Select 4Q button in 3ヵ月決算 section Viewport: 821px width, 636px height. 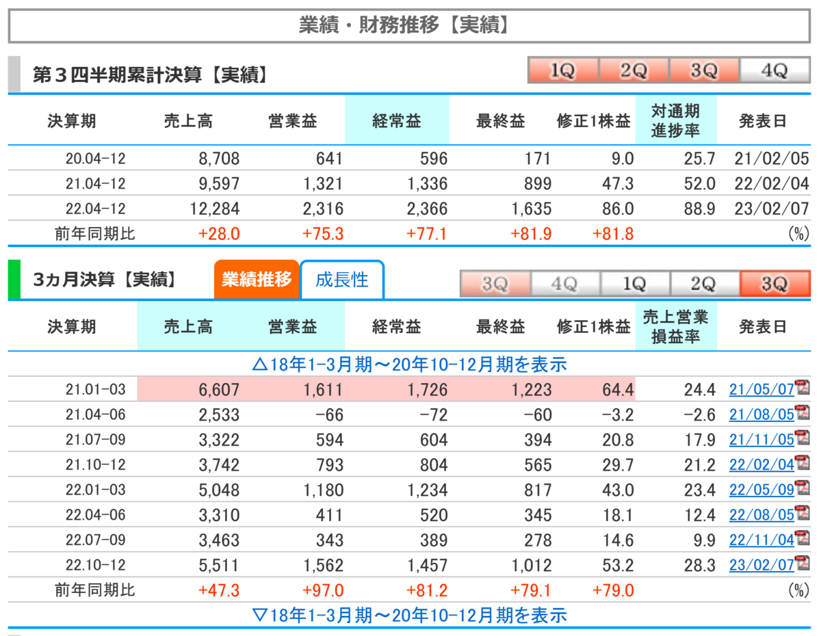click(565, 284)
